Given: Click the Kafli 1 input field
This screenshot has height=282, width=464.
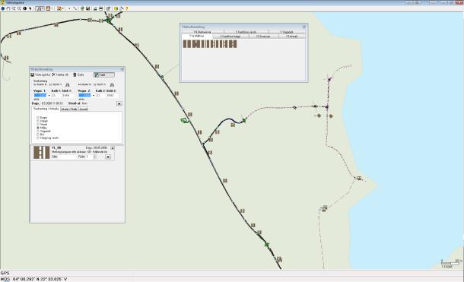Looking at the screenshot, I should tap(56, 96).
